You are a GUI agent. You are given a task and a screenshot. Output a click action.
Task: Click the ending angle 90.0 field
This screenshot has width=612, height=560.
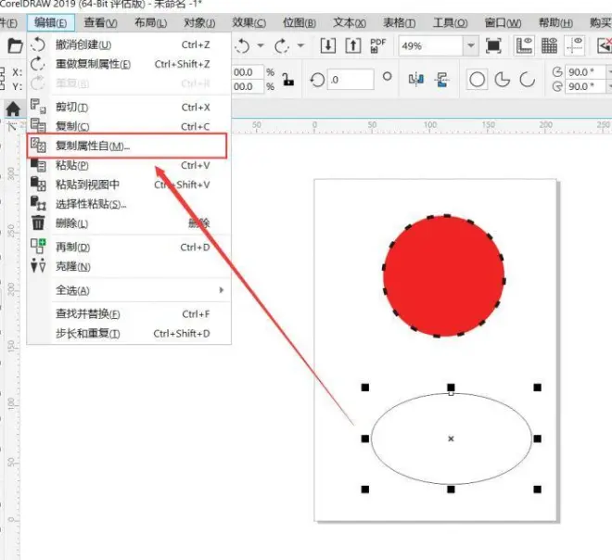click(x=585, y=86)
